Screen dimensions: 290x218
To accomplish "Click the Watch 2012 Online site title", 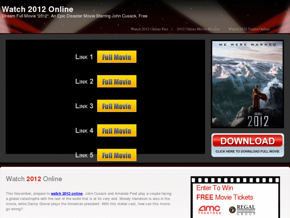I will point(37,9).
